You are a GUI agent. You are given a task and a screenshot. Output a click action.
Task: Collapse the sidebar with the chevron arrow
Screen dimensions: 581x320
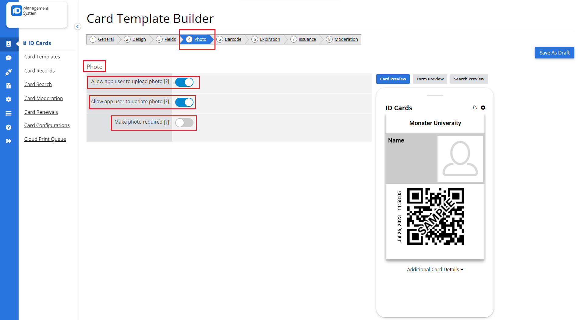coord(78,26)
